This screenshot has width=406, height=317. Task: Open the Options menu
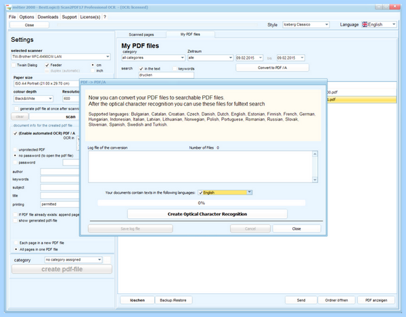[26, 17]
